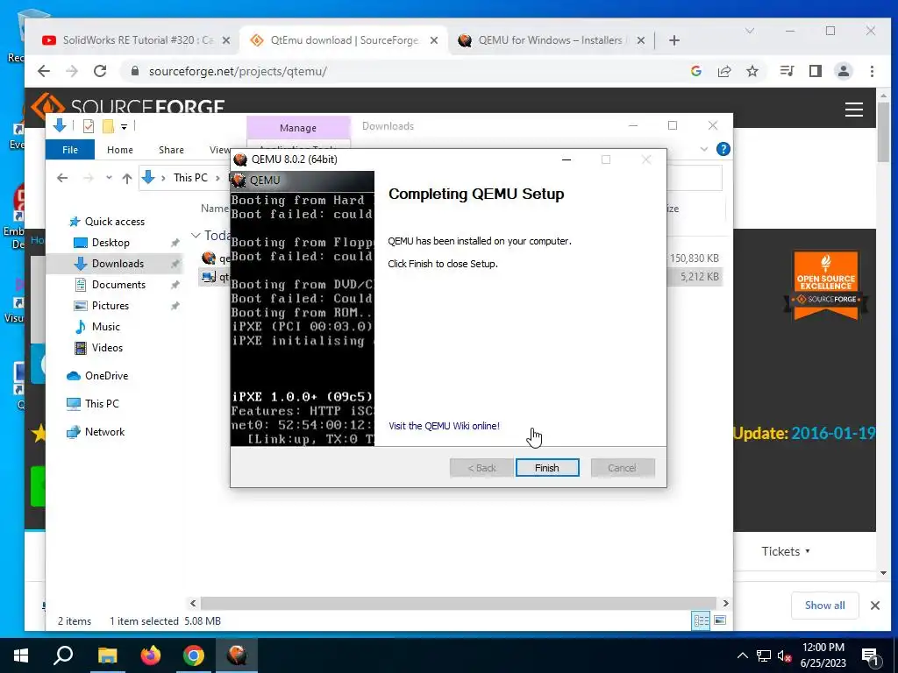Image resolution: width=898 pixels, height=673 pixels.
Task: Click the muted volume tray icon
Action: click(x=784, y=655)
